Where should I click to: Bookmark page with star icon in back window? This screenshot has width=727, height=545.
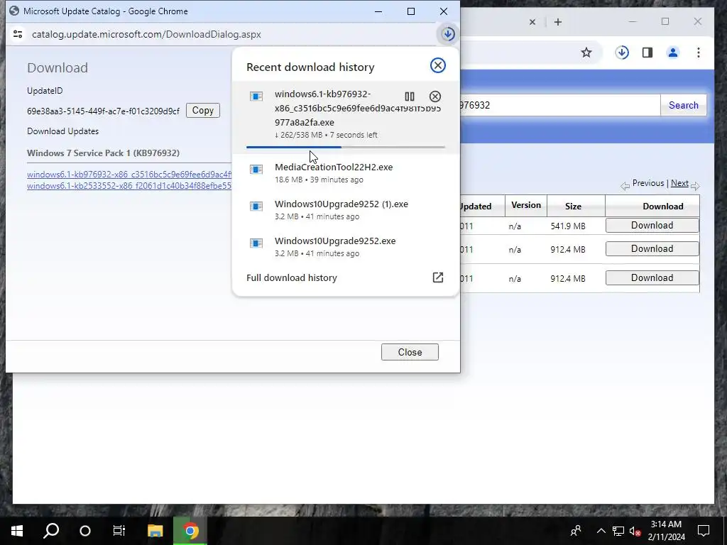point(586,53)
